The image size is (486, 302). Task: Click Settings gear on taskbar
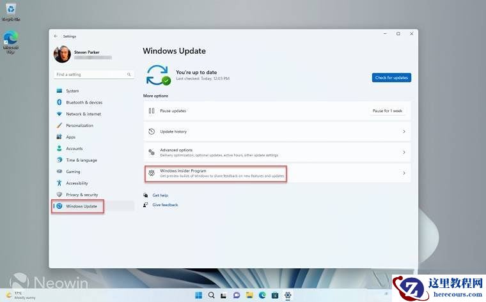coord(288,295)
